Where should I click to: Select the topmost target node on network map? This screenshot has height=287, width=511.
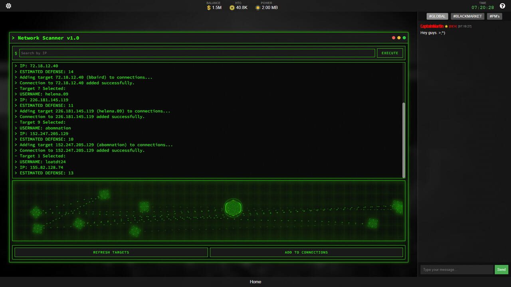(104, 195)
